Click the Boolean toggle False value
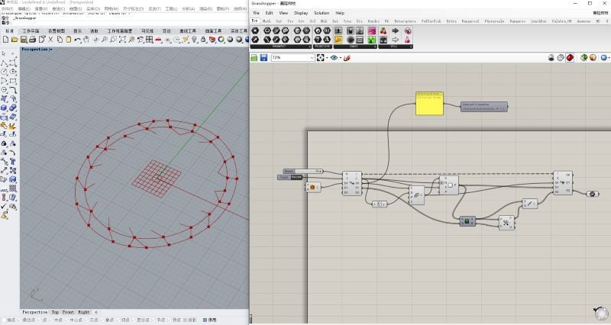Image resolution: width=611 pixels, height=325 pixels. [x=296, y=178]
